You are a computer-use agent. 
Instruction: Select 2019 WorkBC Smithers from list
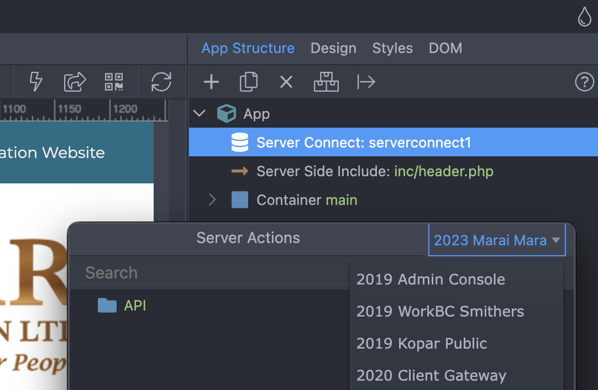(440, 311)
